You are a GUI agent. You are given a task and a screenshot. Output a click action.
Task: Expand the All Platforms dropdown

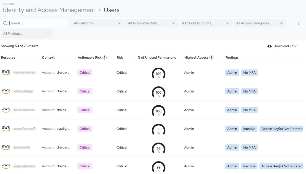click(x=97, y=23)
